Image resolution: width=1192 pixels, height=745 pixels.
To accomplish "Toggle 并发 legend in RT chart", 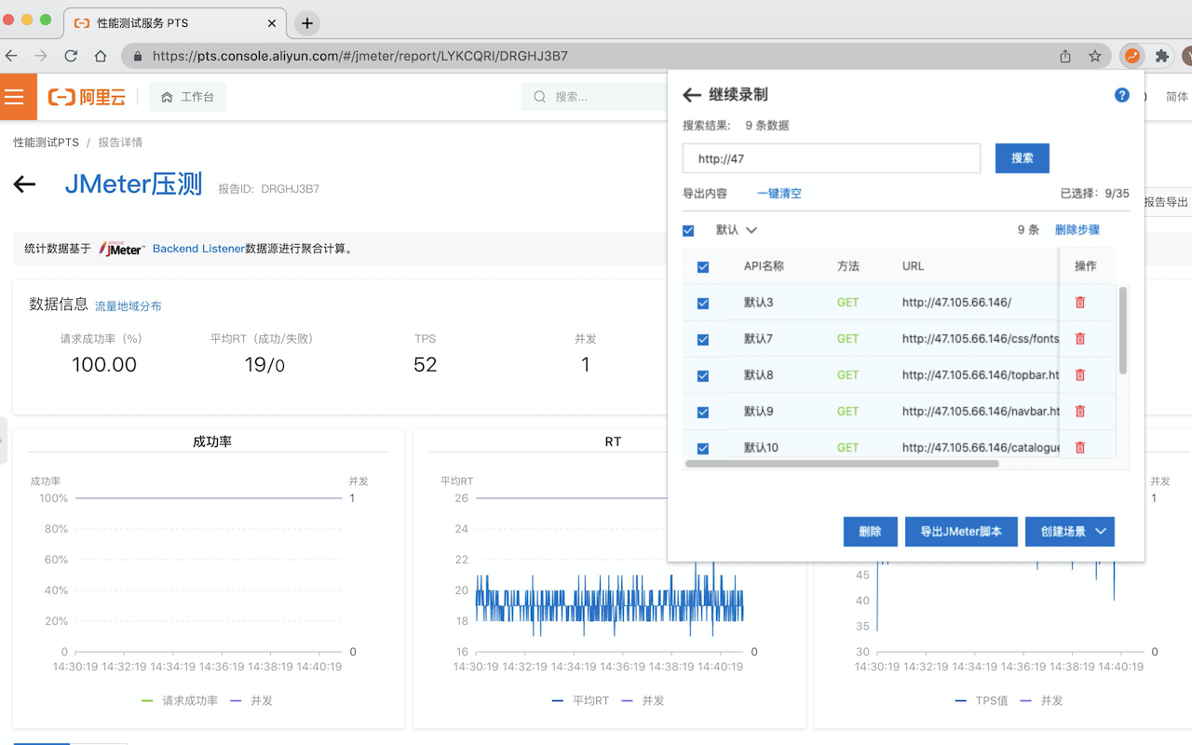I will click(x=643, y=700).
